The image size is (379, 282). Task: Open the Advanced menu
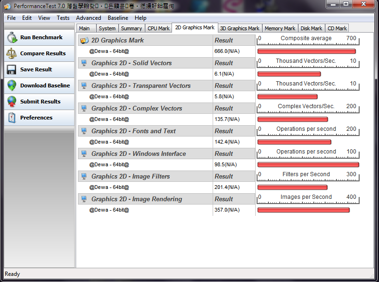[x=88, y=18]
